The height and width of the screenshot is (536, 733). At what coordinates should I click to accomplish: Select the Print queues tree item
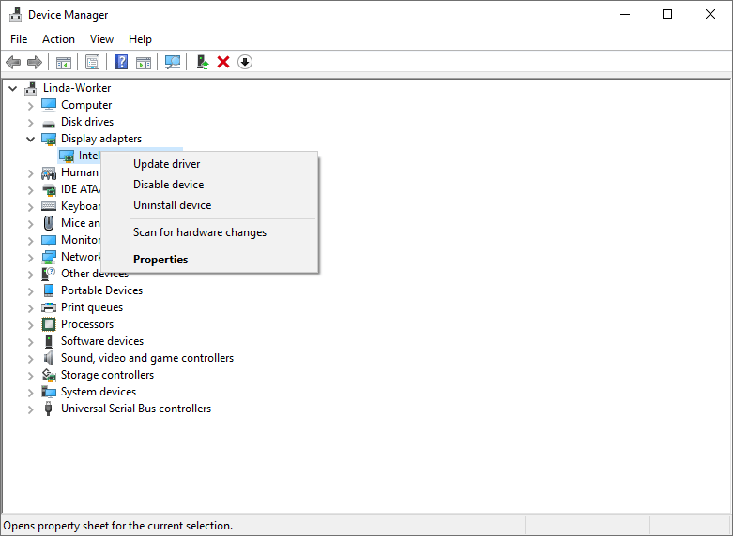(x=92, y=307)
